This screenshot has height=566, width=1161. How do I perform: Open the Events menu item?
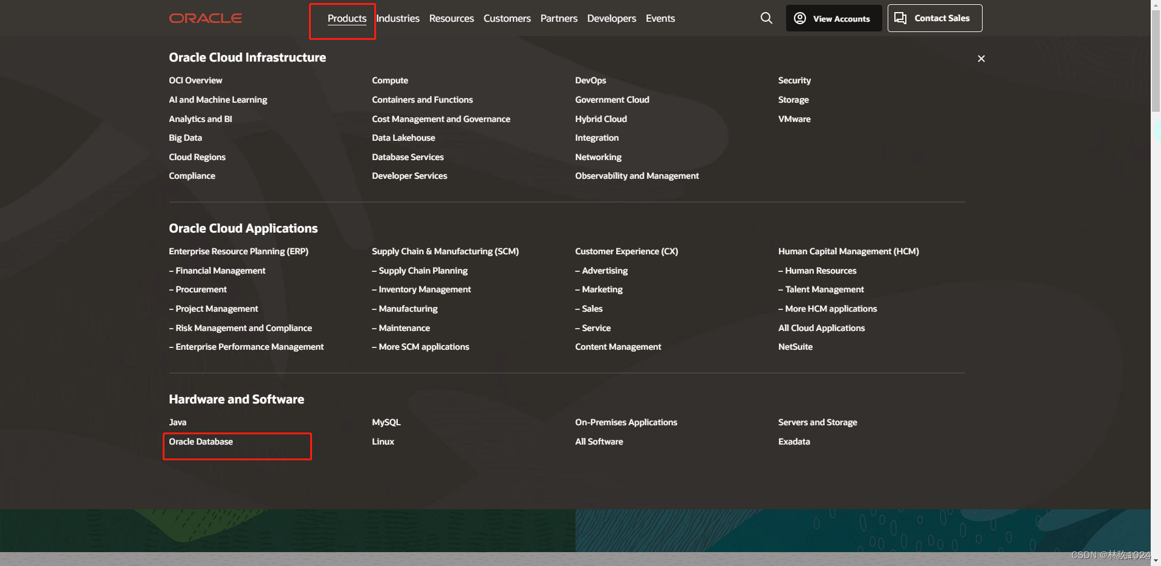click(x=660, y=19)
